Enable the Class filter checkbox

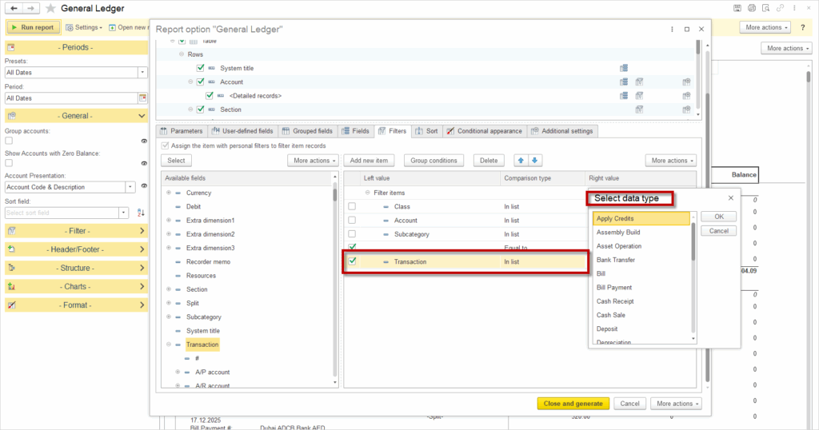pos(352,206)
